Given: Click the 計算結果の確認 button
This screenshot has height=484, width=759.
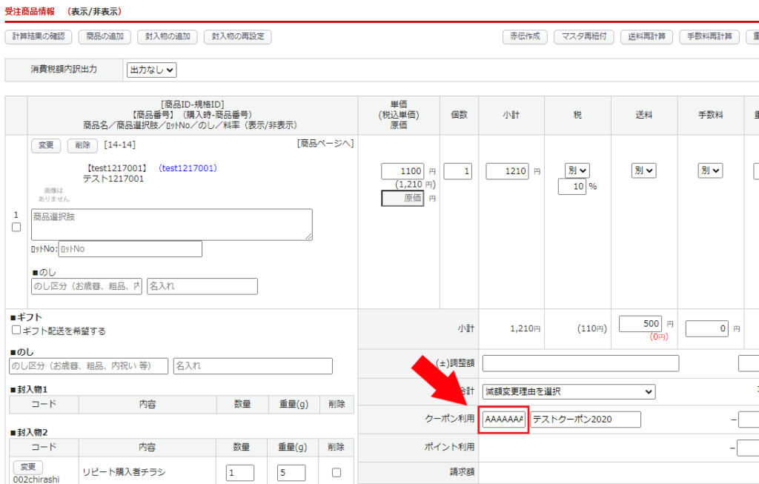Looking at the screenshot, I should pyautogui.click(x=39, y=37).
